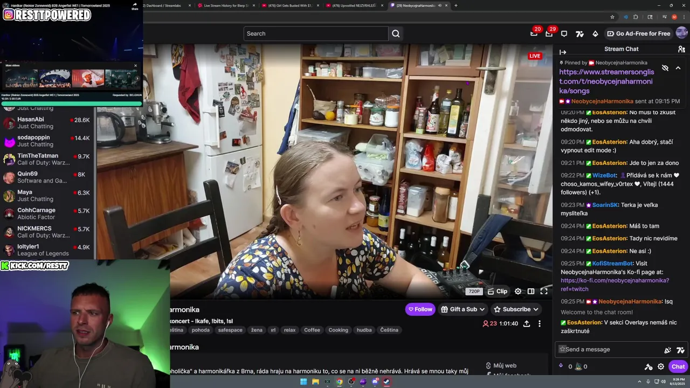
Task: Open player settings gear icon
Action: (518, 291)
